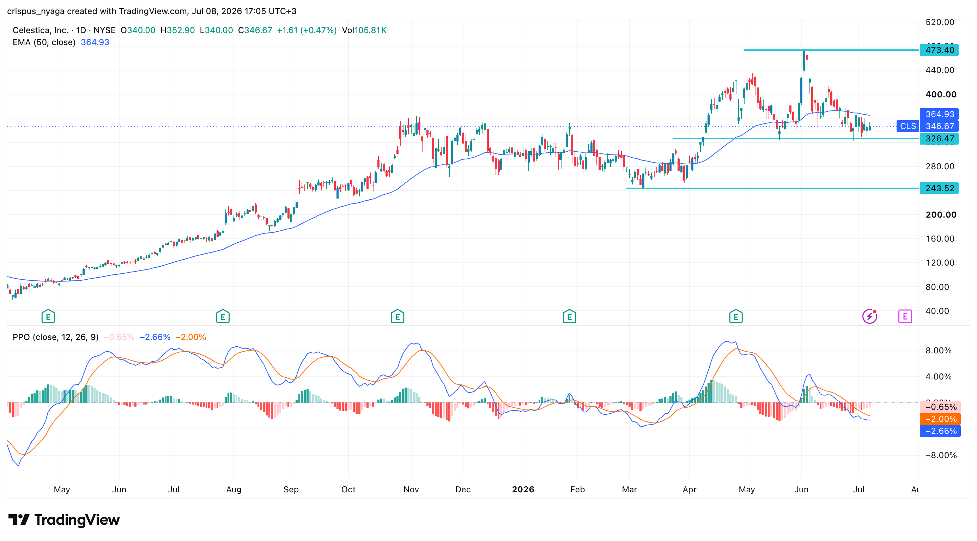Click the blue −2.66% PPO axis label
The image size is (977, 541).
pyautogui.click(x=940, y=431)
